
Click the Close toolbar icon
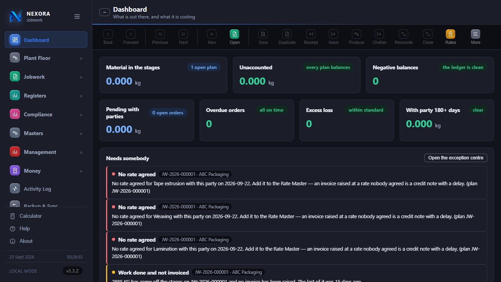[x=428, y=34]
